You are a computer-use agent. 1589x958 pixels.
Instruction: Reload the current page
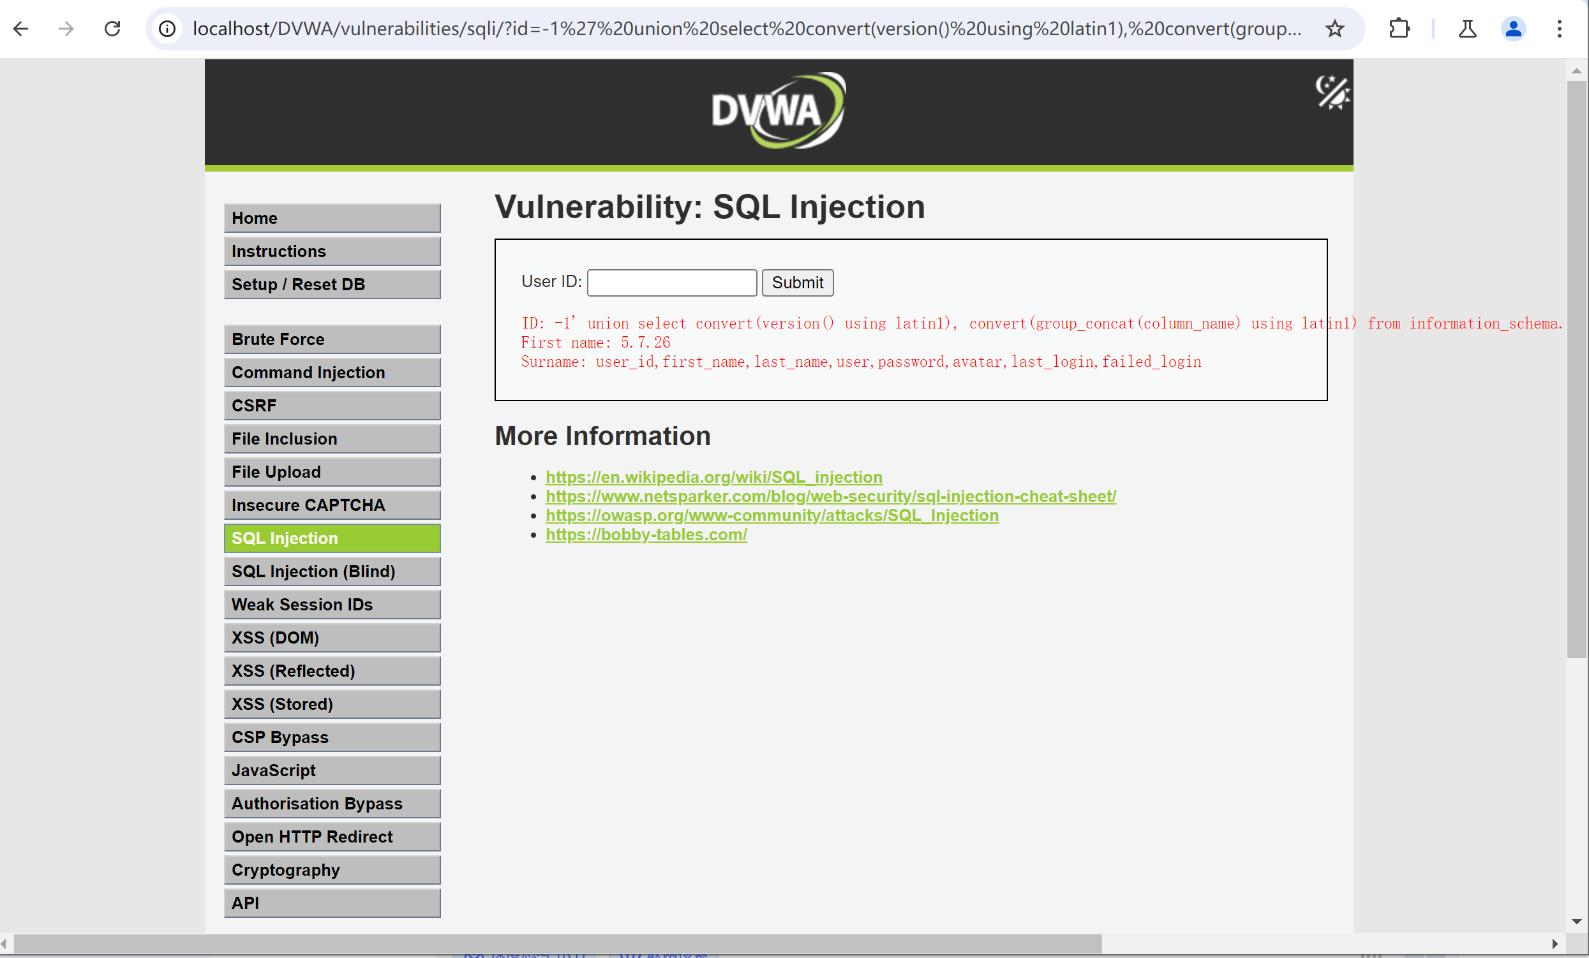(x=112, y=28)
